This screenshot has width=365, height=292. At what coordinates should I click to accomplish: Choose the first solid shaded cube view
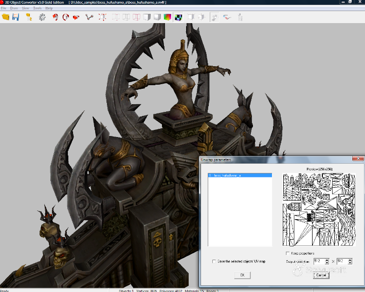pyautogui.click(x=147, y=17)
